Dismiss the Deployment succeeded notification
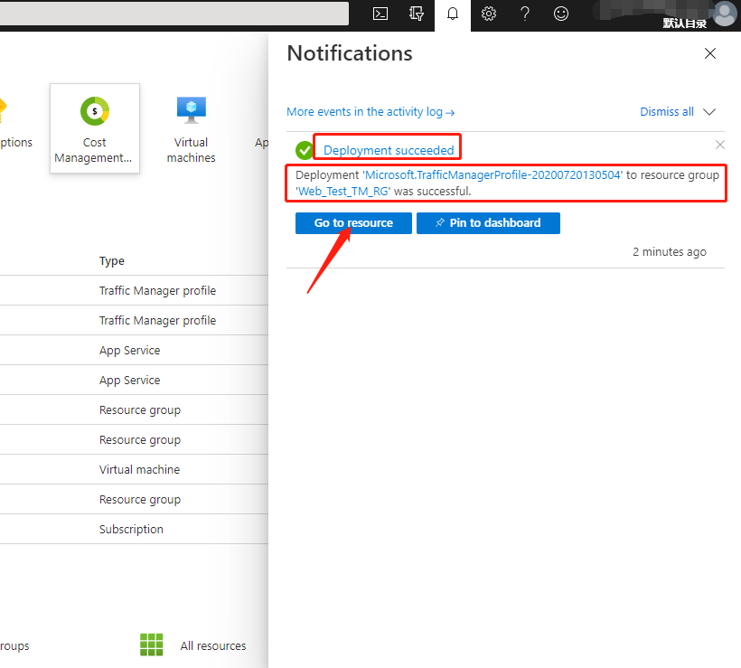 [719, 145]
